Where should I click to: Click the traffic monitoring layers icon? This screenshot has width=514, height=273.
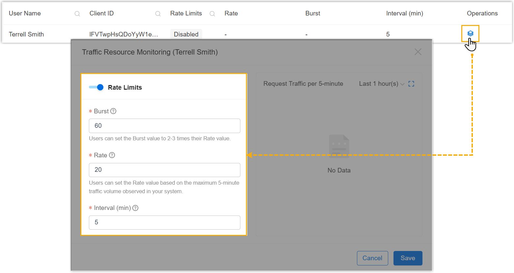tap(470, 33)
